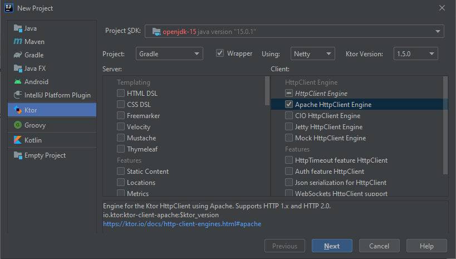This screenshot has height=259, width=456.
Task: Select Ktor in the project type list
Action: point(52,110)
